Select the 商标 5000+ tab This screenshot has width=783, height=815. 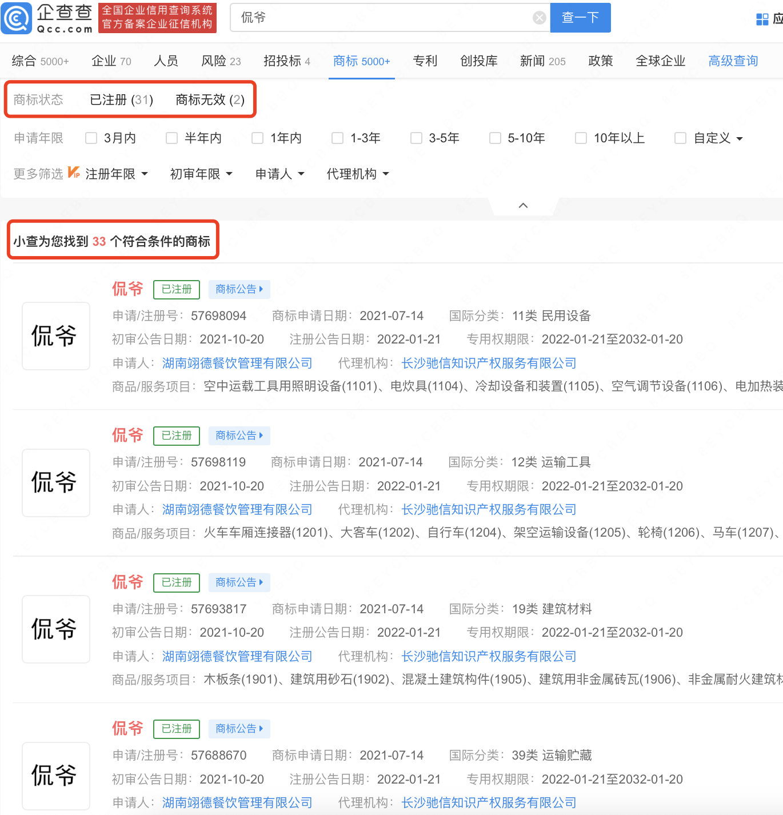click(362, 61)
